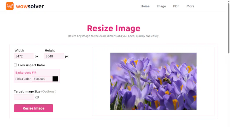Select the Width input field showing 5472
The image size is (230, 127).
point(24,56)
